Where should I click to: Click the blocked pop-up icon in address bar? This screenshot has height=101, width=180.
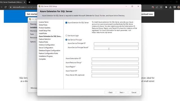(153, 7)
